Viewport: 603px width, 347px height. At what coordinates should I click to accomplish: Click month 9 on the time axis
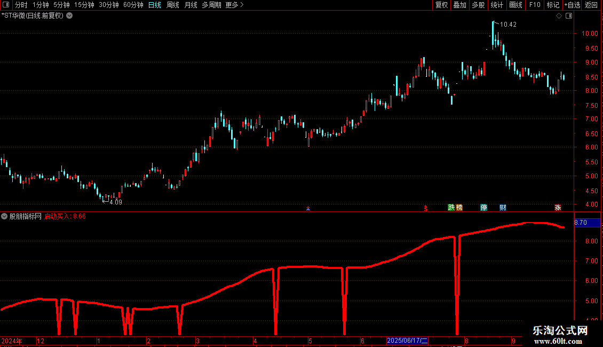pos(513,341)
